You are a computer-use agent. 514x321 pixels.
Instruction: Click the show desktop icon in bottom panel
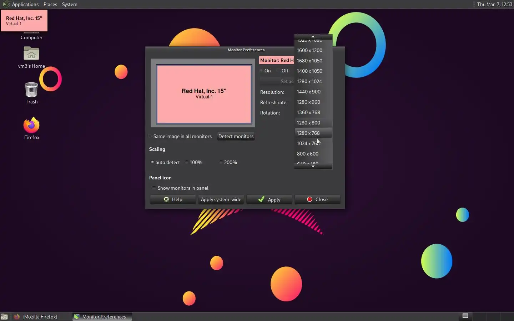(x=4, y=317)
